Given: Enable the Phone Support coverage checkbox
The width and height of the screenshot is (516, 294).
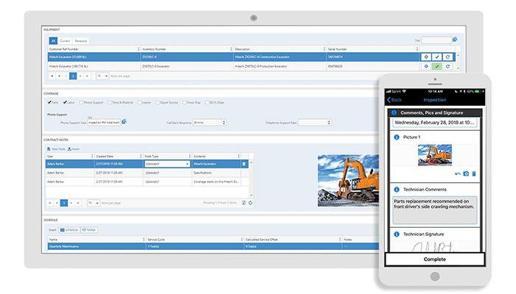Looking at the screenshot, I should 81,102.
